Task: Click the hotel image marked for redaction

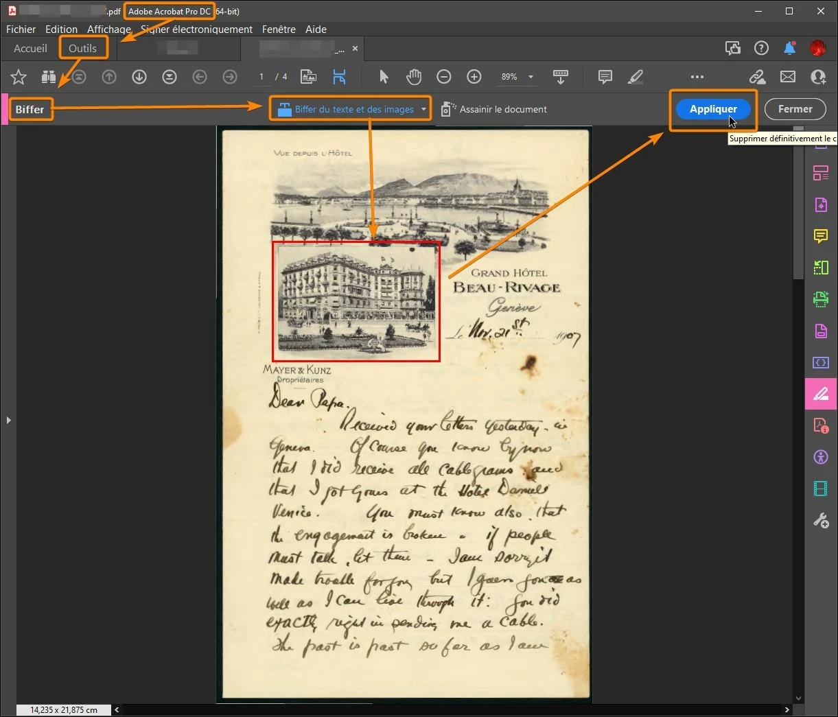Action: click(x=356, y=301)
